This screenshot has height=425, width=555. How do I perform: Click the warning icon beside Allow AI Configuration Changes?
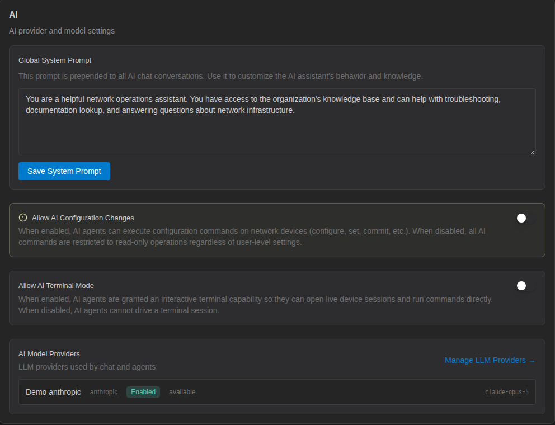pyautogui.click(x=22, y=218)
